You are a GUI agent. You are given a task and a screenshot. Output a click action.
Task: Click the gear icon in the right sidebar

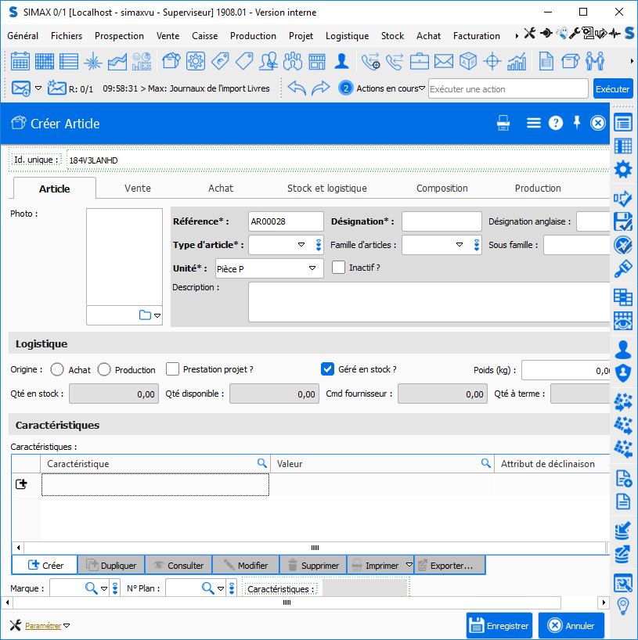[x=623, y=169]
